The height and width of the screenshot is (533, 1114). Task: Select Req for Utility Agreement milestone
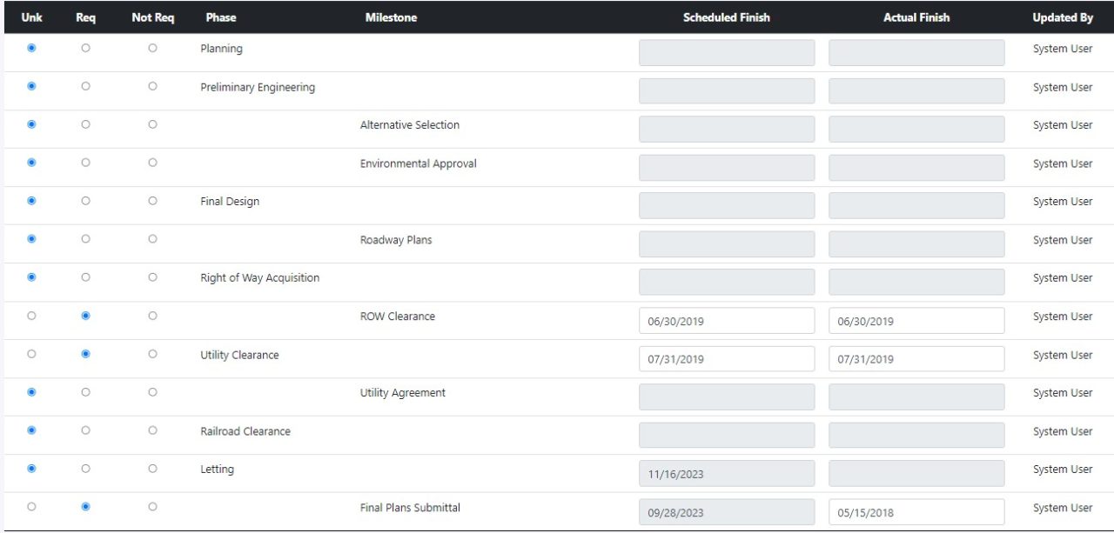point(85,392)
